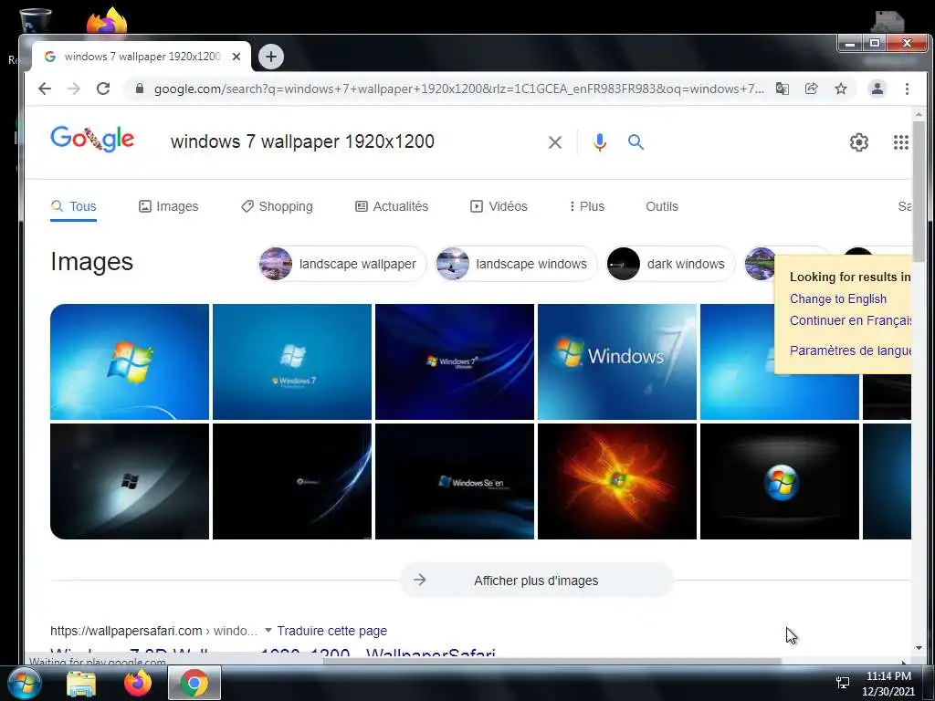Screen dimensions: 935x701
Task: Click the Google logo
Action: [92, 140]
